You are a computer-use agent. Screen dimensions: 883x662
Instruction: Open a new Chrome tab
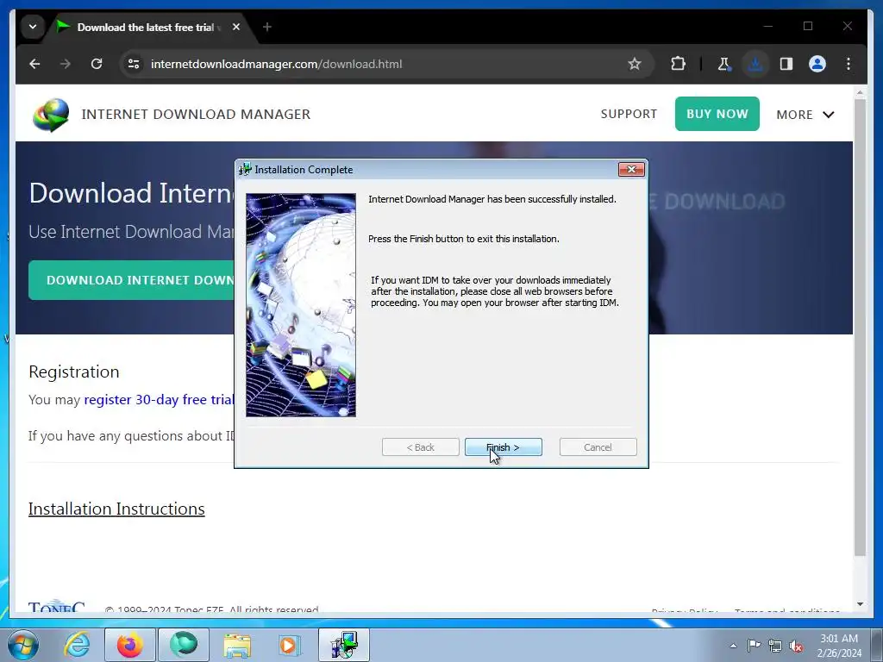tap(267, 27)
